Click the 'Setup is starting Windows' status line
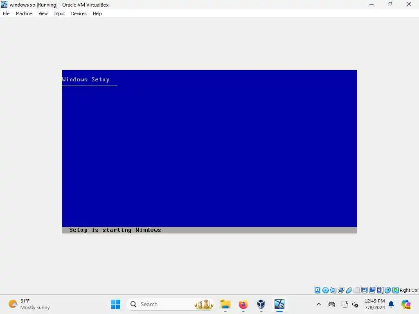The height and width of the screenshot is (314, 419). point(115,230)
